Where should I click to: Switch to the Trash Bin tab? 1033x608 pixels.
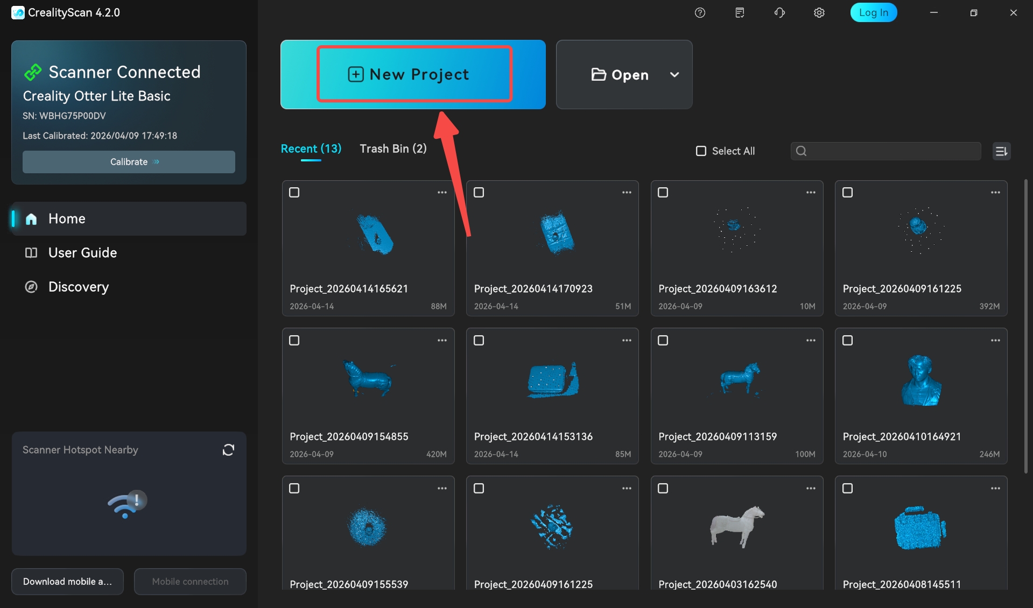pyautogui.click(x=393, y=149)
